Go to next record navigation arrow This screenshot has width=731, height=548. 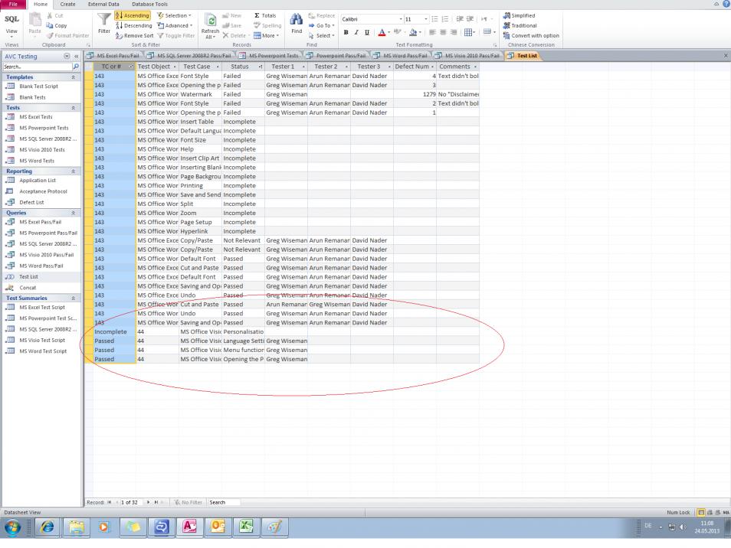pos(148,502)
